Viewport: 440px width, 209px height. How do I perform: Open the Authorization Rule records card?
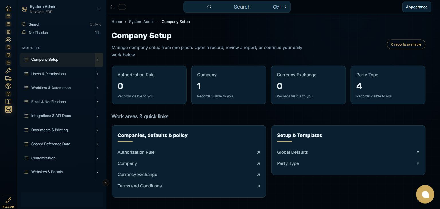[149, 85]
